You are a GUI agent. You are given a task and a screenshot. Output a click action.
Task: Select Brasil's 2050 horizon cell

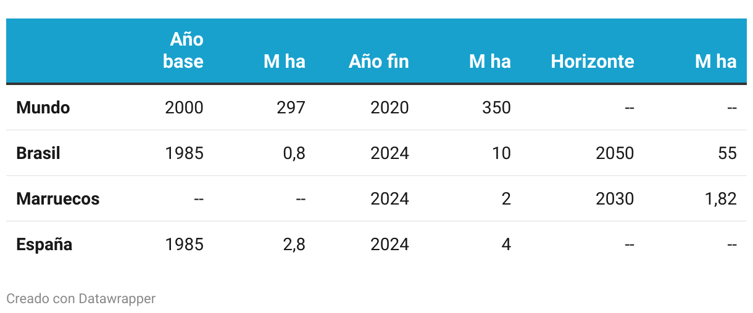pyautogui.click(x=615, y=153)
